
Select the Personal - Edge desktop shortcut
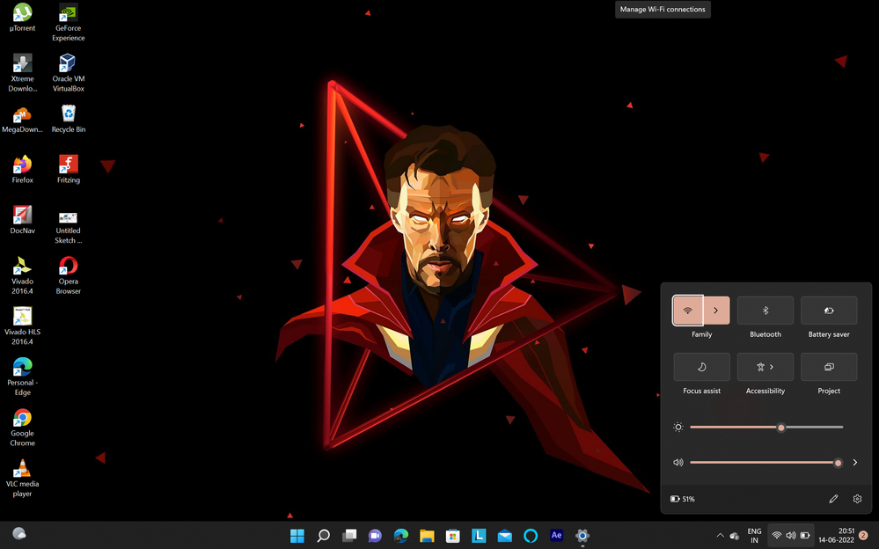coord(22,377)
